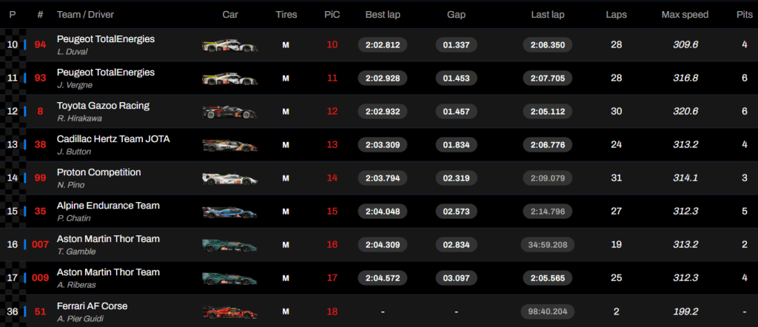Select the blue Alpine Endurance Team car icon

(x=229, y=212)
